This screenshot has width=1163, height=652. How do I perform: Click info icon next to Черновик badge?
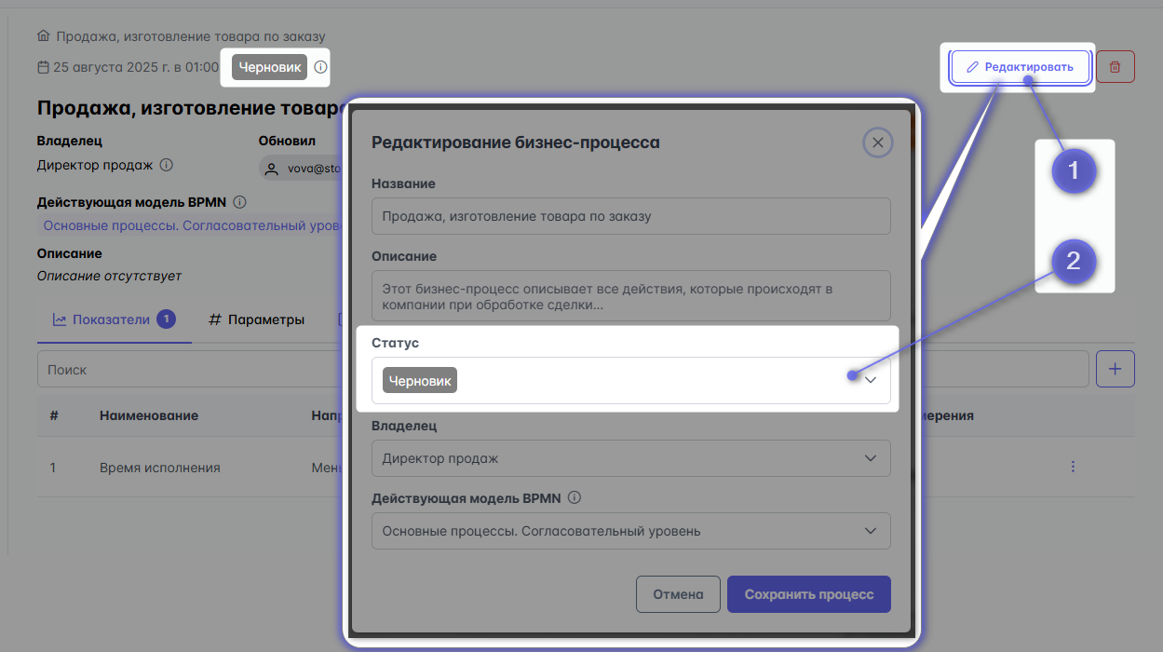click(x=320, y=67)
